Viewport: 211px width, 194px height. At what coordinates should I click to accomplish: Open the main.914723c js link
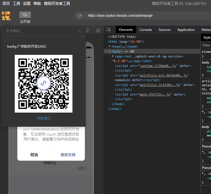pyautogui.click(x=155, y=94)
